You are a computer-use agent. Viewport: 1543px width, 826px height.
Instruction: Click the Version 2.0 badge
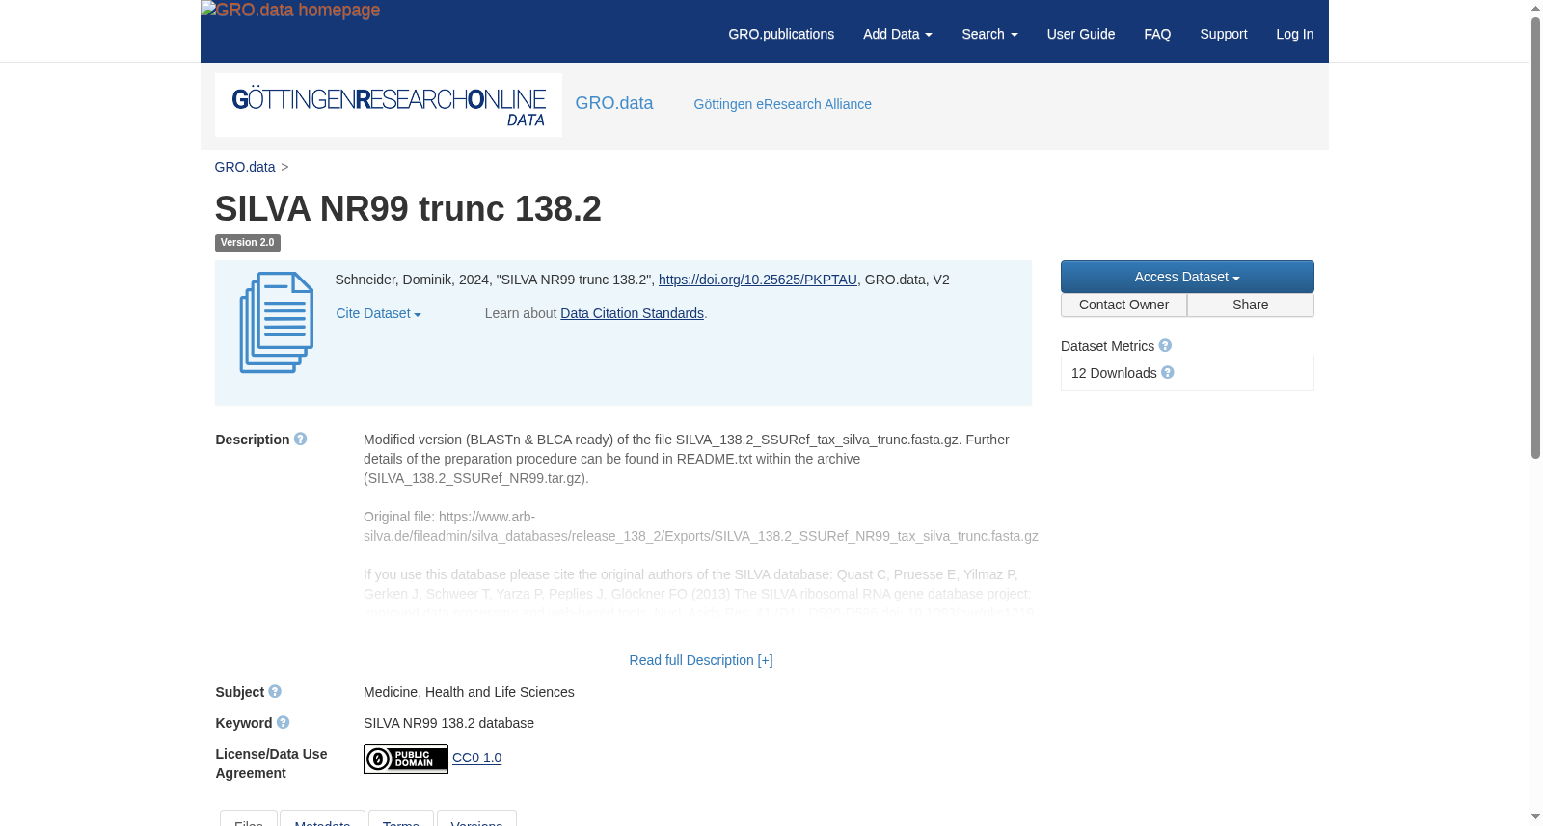click(248, 243)
